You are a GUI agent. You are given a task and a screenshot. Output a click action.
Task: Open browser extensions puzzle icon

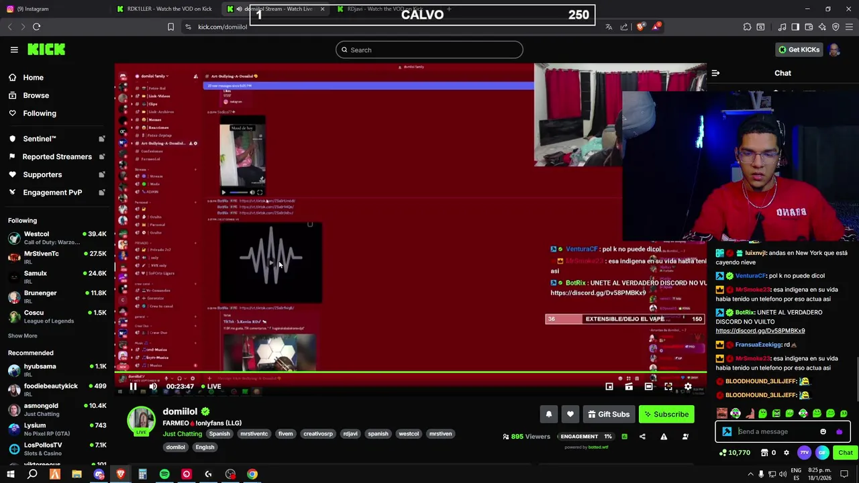747,27
